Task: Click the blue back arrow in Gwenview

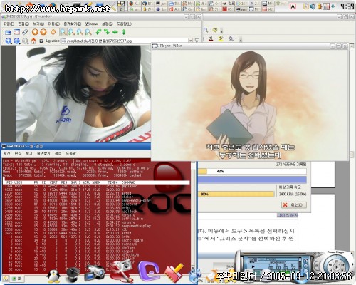Action: click(x=16, y=41)
